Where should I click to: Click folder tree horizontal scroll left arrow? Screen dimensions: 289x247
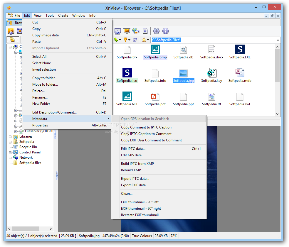click(x=9, y=229)
